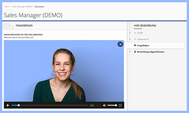Select the Lebenslauf step label
189x113 pixels.
pyautogui.click(x=143, y=39)
